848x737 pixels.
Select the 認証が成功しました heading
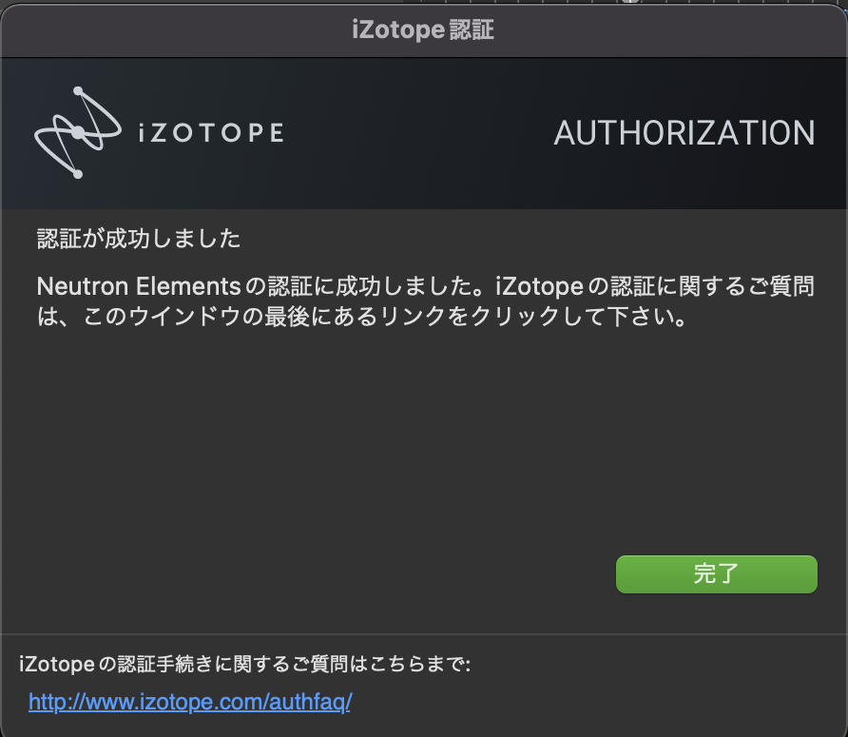tap(139, 239)
